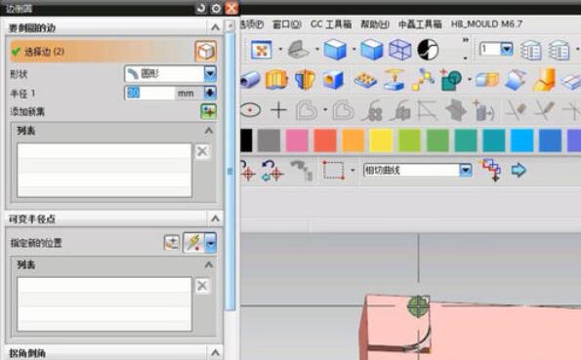
Task: Collapse the first 列表 list group
Action: point(209,131)
